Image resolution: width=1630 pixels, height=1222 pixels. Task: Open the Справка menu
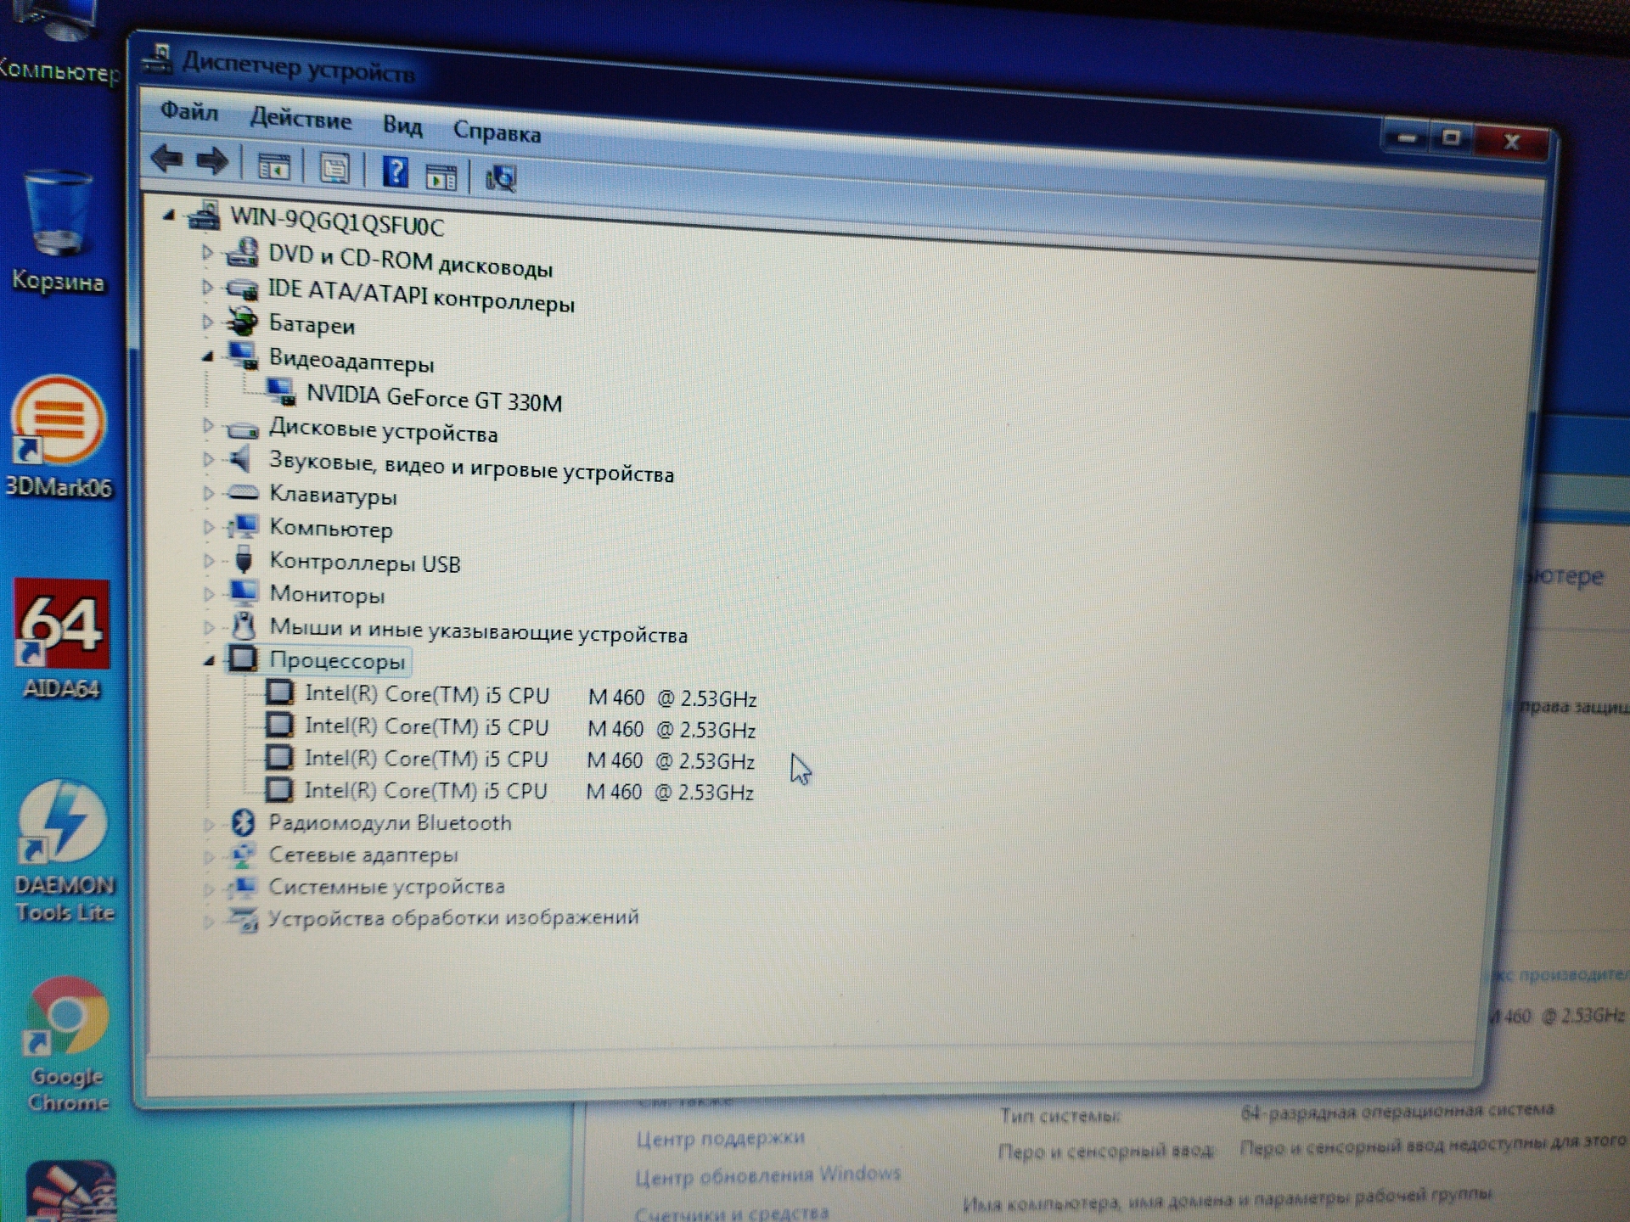point(497,132)
